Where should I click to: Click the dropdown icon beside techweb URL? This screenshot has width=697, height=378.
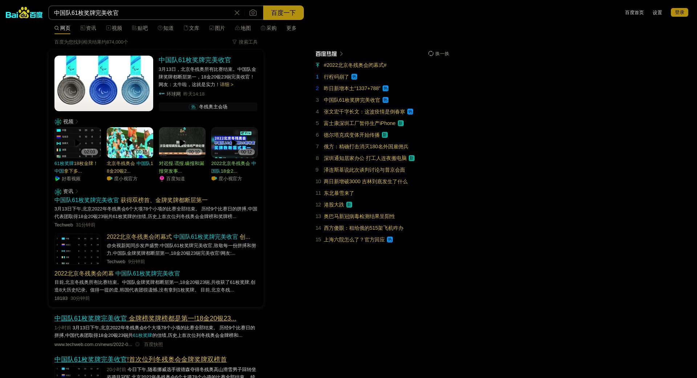coord(138,344)
